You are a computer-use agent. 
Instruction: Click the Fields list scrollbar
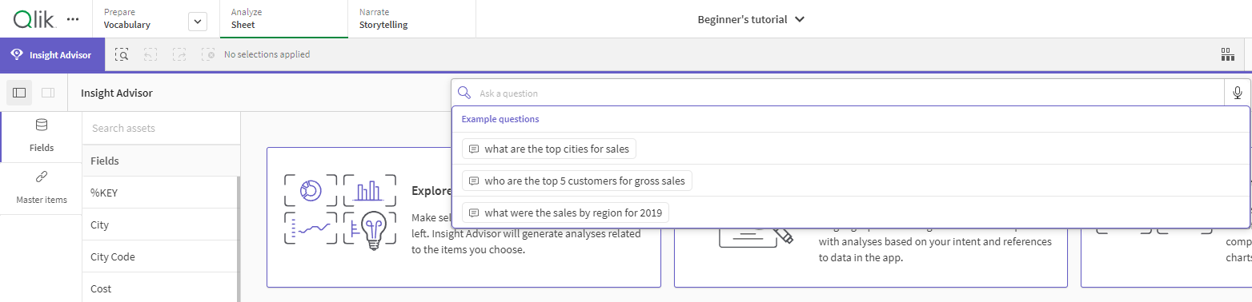[238, 239]
